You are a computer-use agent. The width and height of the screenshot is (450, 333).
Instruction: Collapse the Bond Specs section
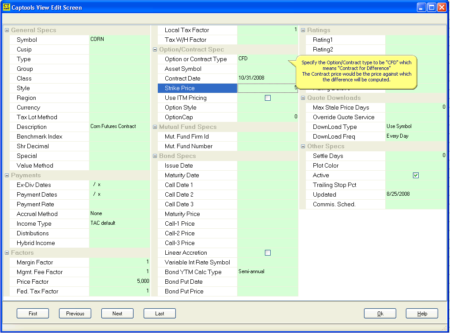pos(155,156)
